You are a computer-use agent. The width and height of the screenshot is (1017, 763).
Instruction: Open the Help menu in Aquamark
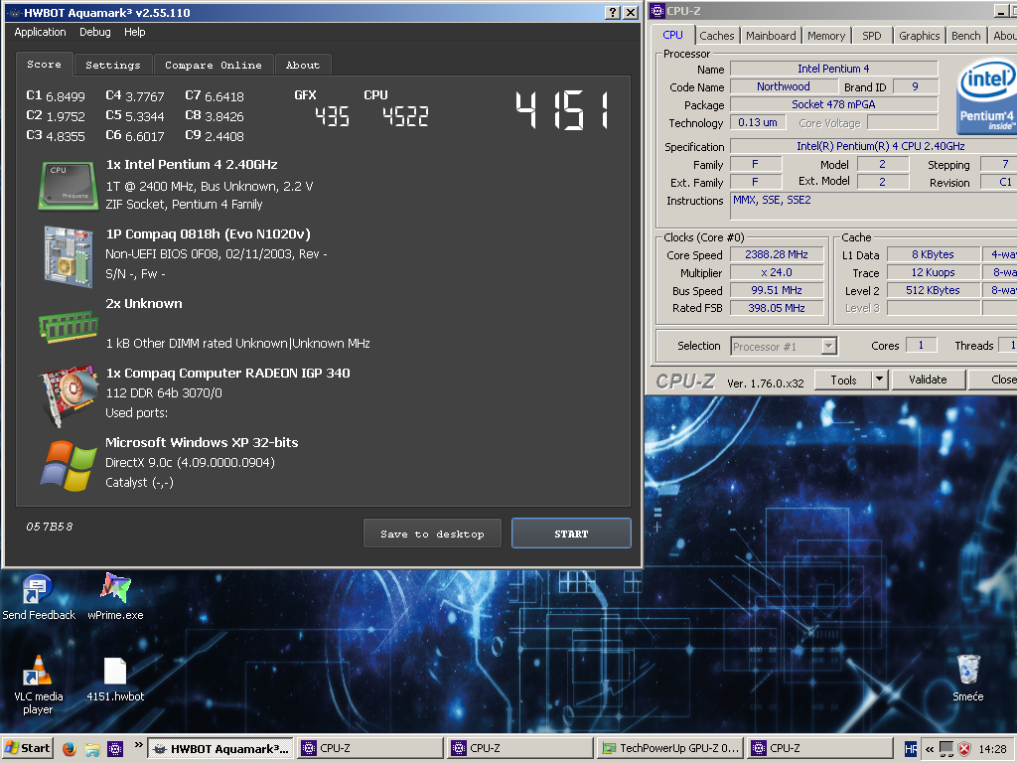click(x=134, y=32)
